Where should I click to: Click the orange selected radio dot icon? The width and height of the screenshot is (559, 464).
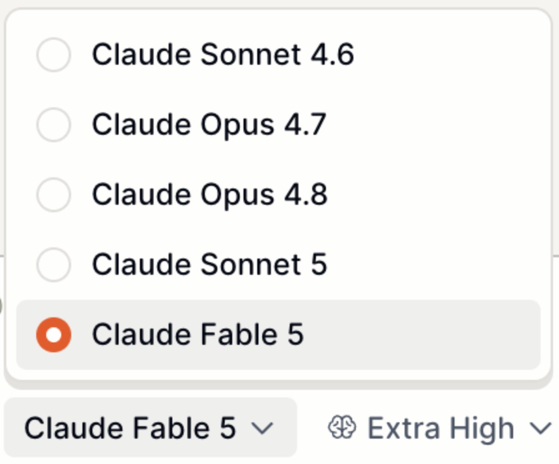tap(54, 335)
